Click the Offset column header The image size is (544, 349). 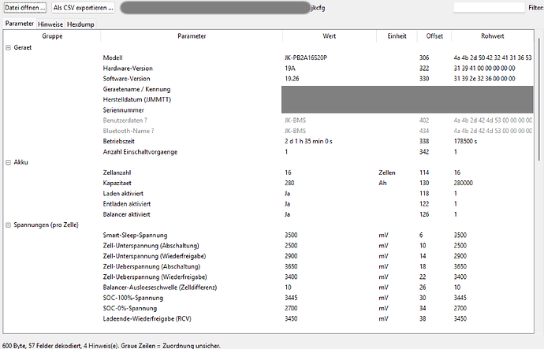434,36
